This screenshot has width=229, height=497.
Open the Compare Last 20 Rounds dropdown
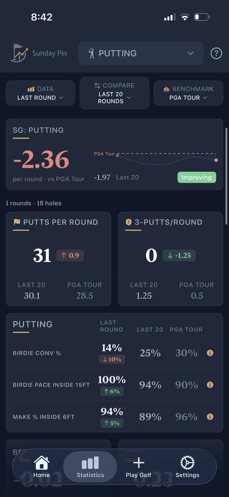pos(114,93)
